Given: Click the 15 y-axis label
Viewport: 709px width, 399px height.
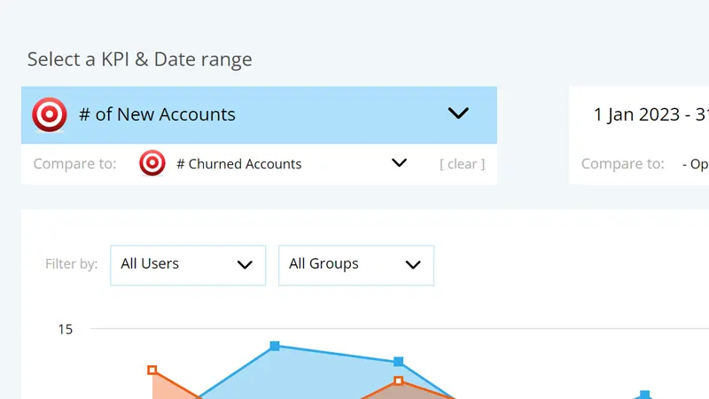Looking at the screenshot, I should click(65, 329).
